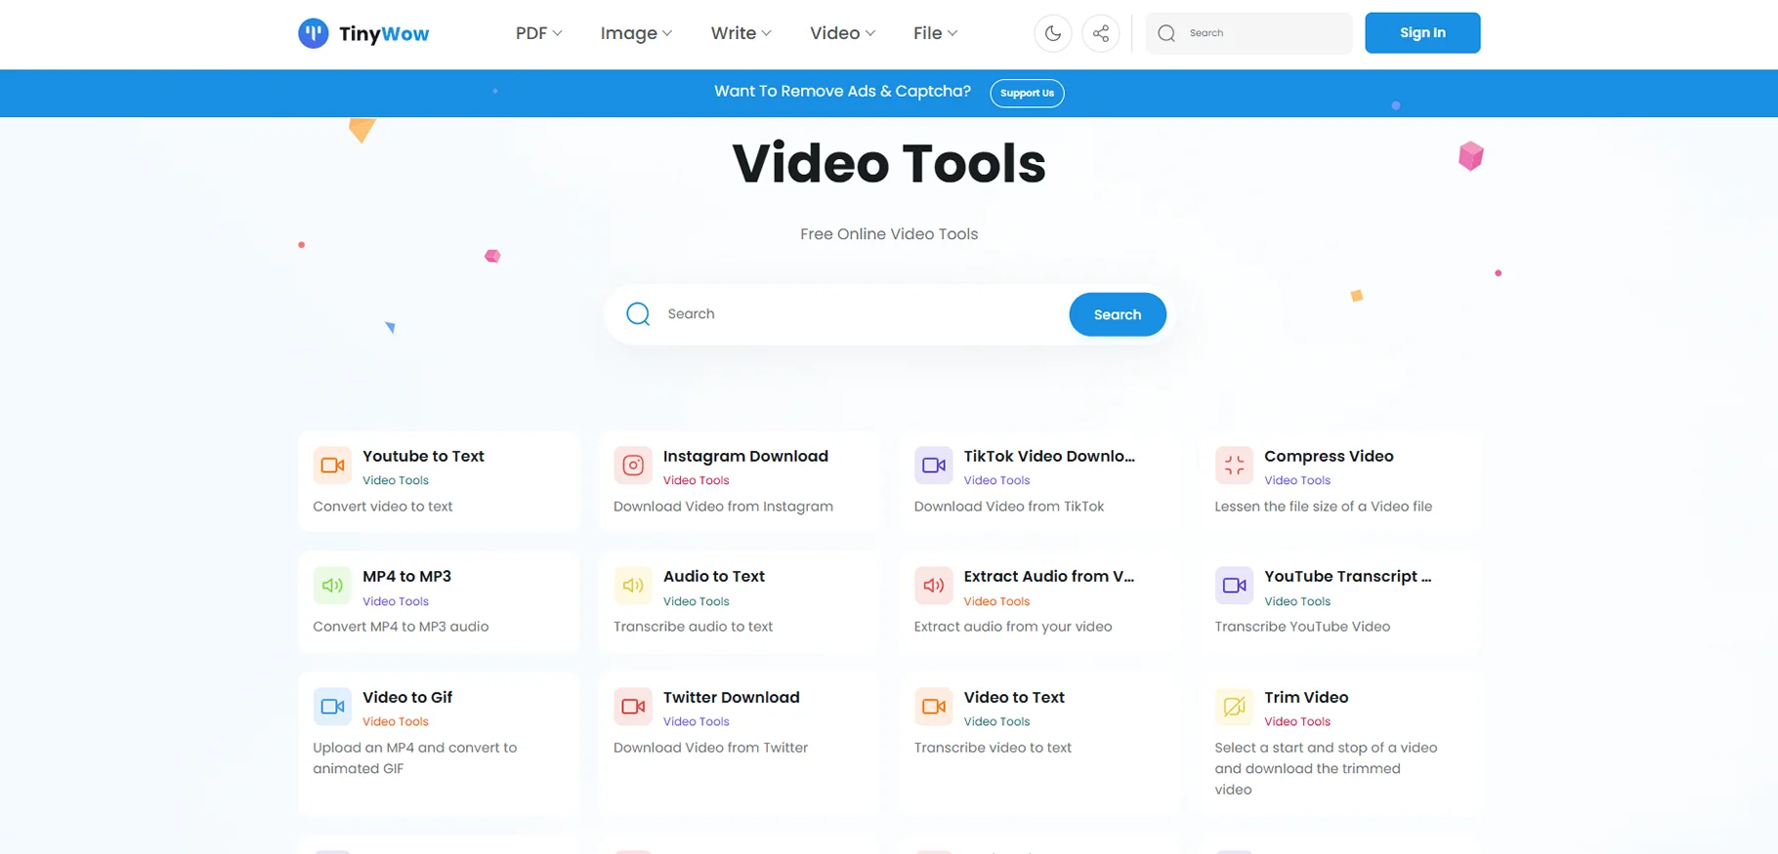Click Video Tools tag under Trim Video
The height and width of the screenshot is (854, 1778).
coord(1297,721)
